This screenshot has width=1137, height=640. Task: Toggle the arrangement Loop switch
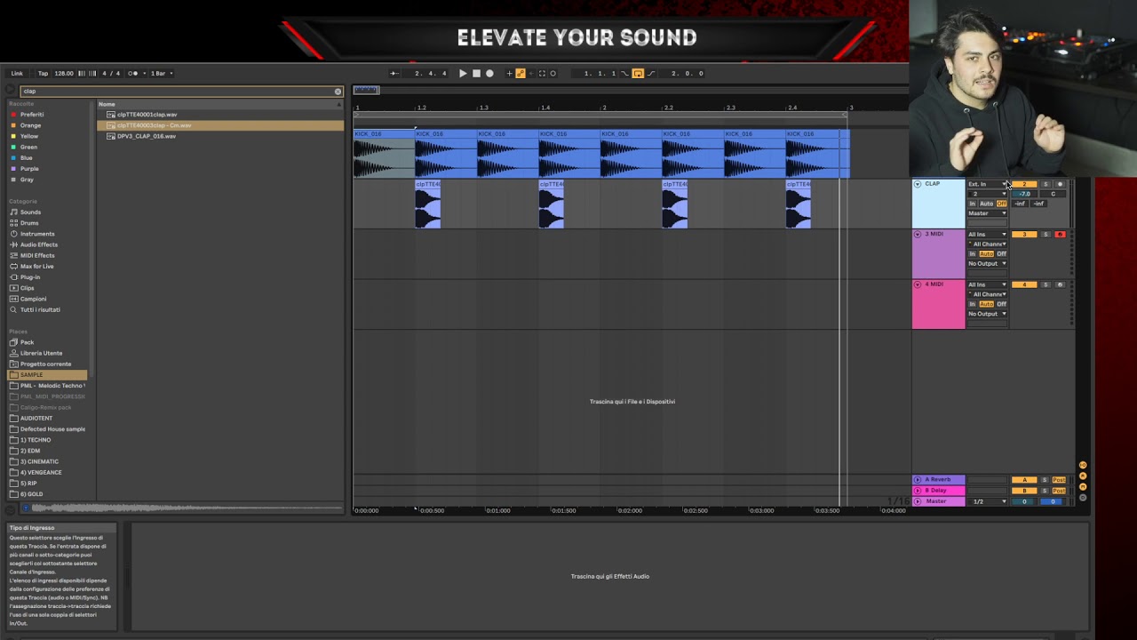(x=638, y=74)
